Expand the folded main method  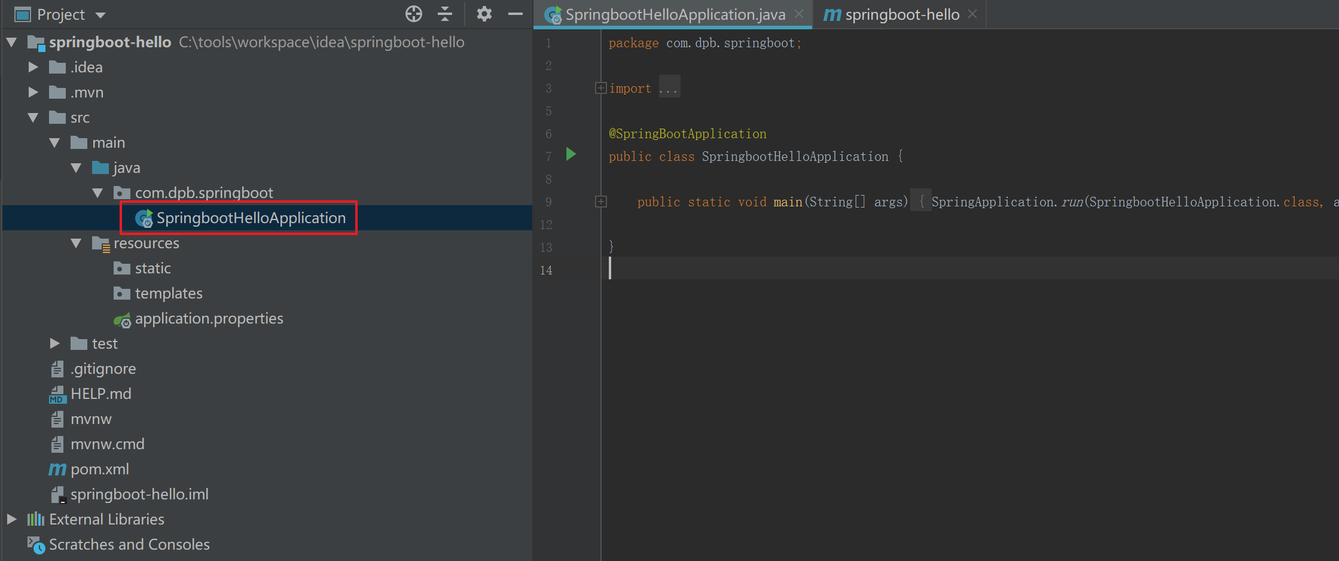tap(601, 202)
